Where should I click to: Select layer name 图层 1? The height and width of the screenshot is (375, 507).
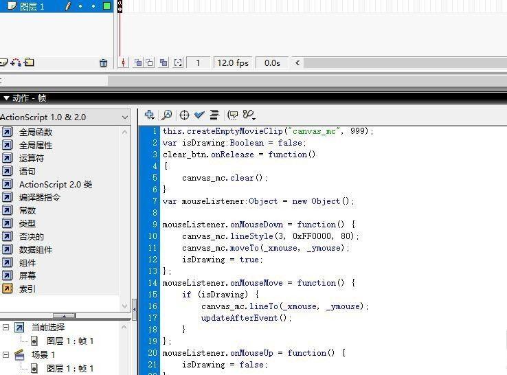[x=32, y=6]
